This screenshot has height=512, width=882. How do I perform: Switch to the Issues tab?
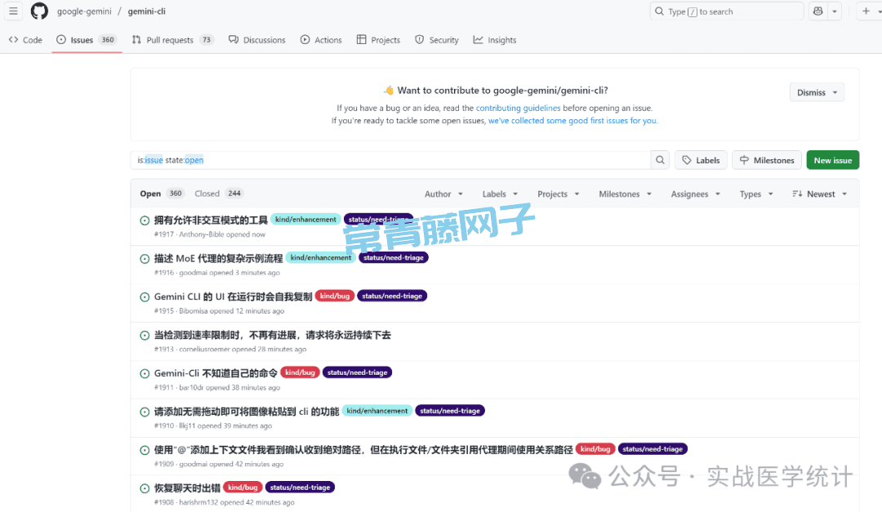87,40
